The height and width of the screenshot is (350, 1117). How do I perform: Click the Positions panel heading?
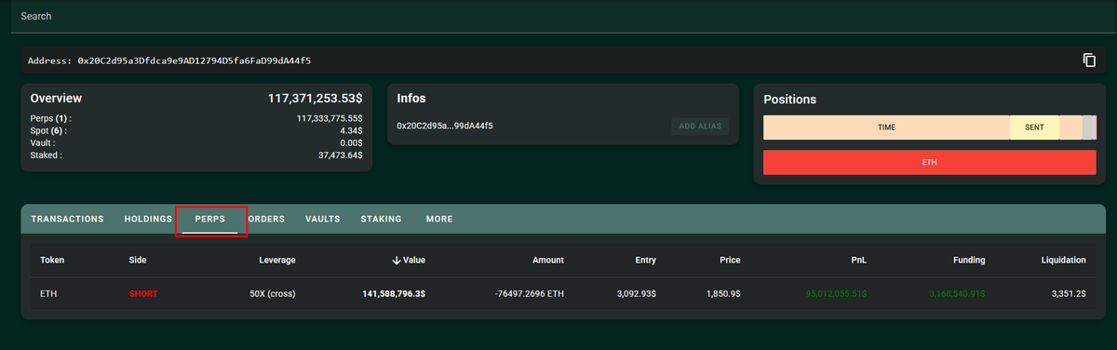point(789,100)
